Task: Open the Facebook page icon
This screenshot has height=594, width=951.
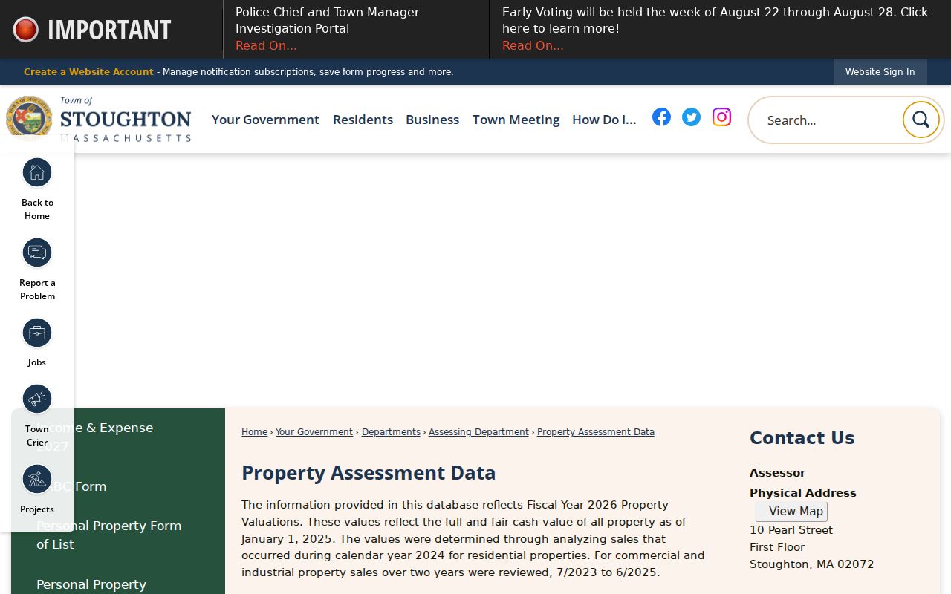Action: coord(661,117)
